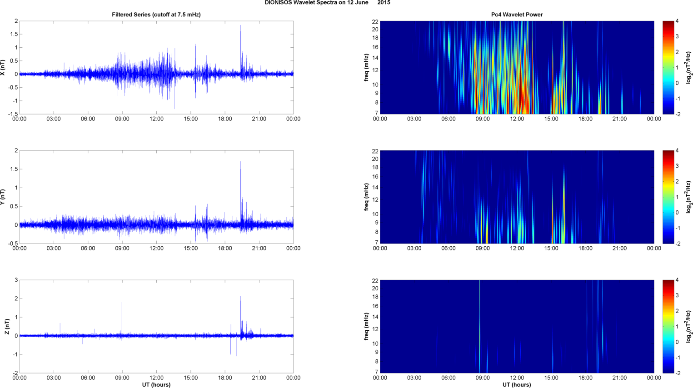Click the colorbar beside the Y component spectrogram

[668, 197]
